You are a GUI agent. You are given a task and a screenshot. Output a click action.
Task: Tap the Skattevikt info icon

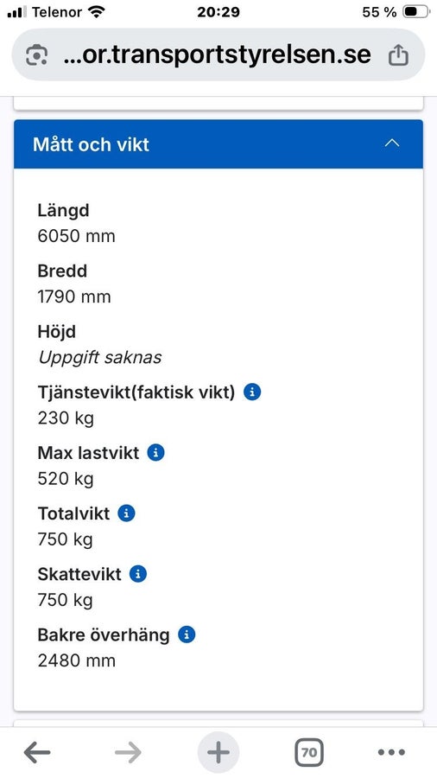[x=137, y=574]
